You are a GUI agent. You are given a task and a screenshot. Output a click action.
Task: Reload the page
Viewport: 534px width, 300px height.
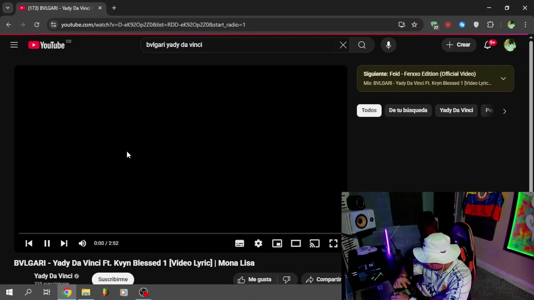click(37, 25)
